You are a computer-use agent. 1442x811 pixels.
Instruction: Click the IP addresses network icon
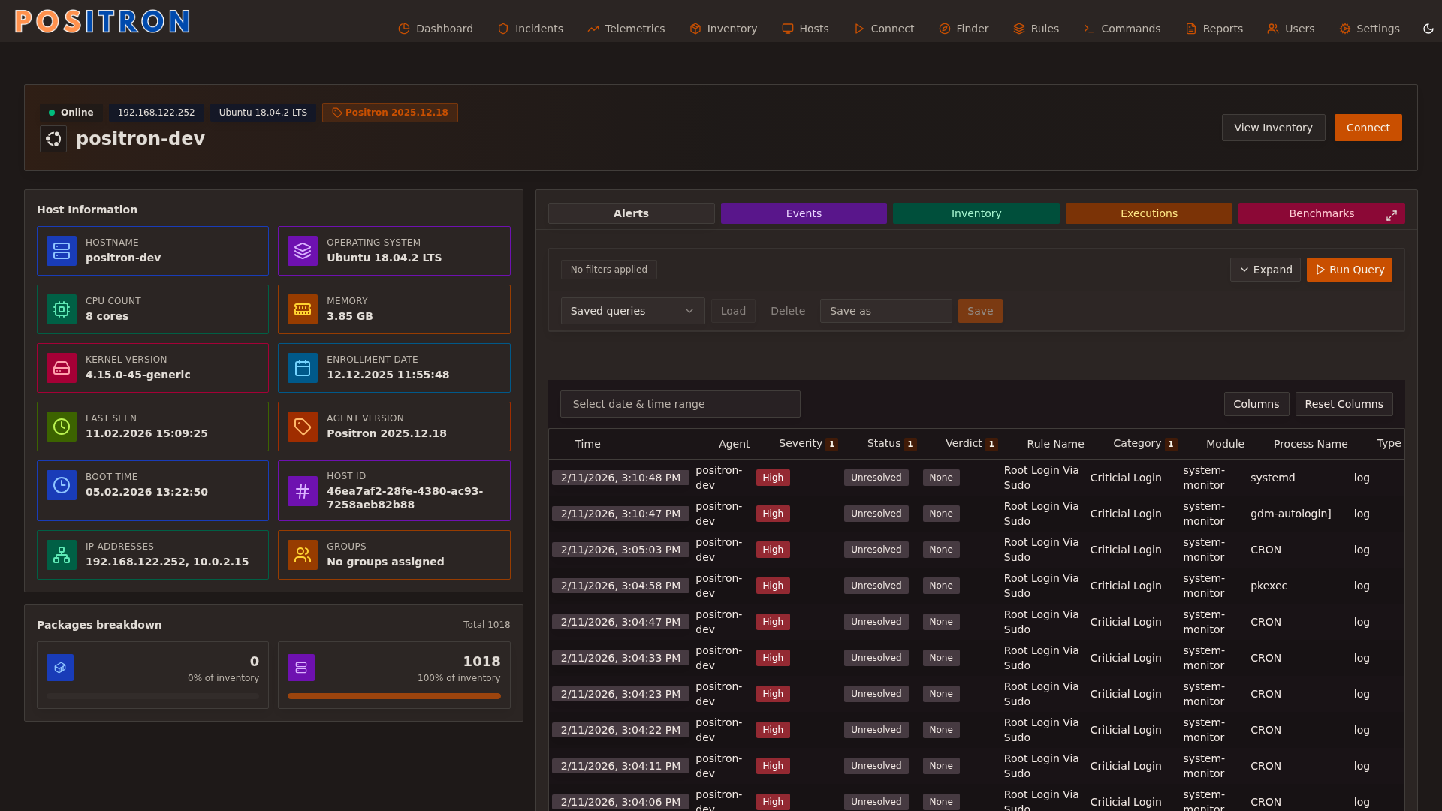click(x=62, y=555)
